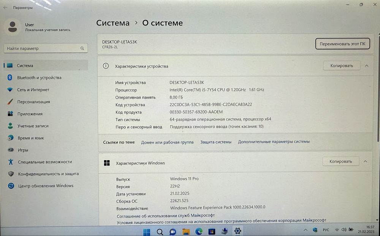Select Windows Feature Experience Pack value

point(218,207)
